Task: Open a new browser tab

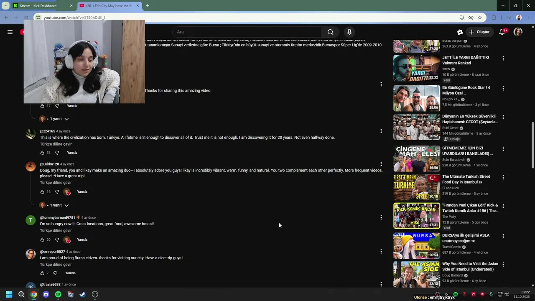Action: click(148, 6)
